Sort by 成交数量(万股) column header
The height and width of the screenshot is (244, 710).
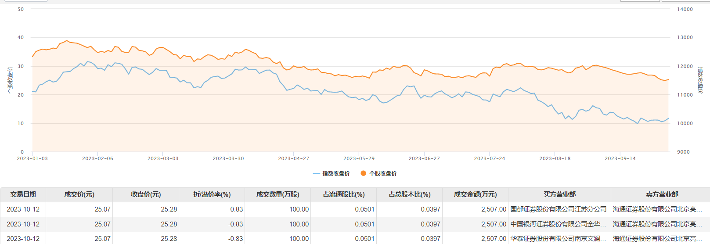(278, 194)
